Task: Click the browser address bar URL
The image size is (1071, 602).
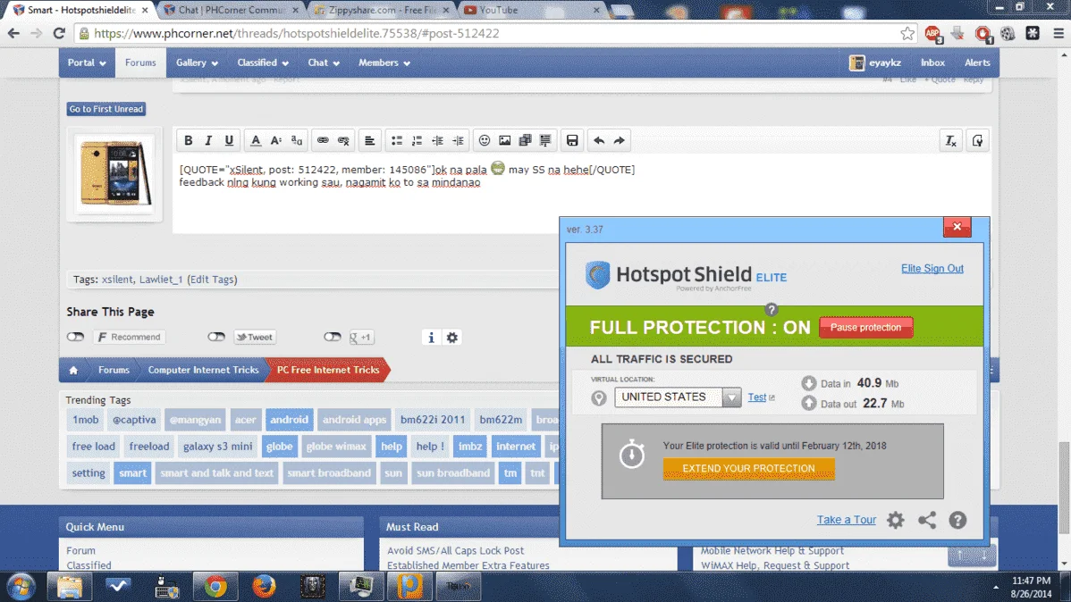Action: (x=297, y=33)
